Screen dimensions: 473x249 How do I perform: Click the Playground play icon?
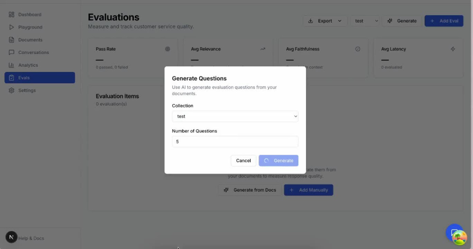pos(11,27)
